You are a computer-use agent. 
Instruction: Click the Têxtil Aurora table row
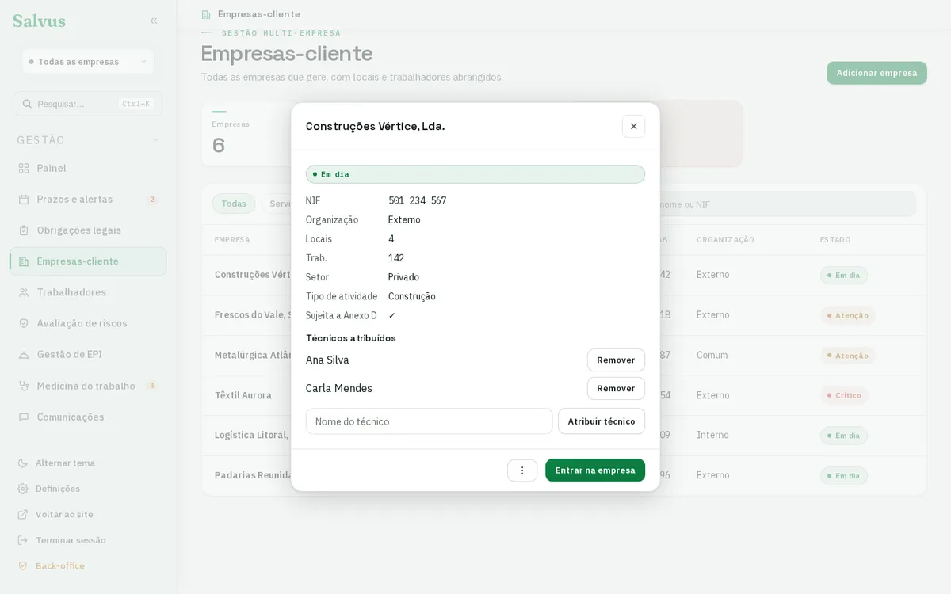click(x=563, y=395)
